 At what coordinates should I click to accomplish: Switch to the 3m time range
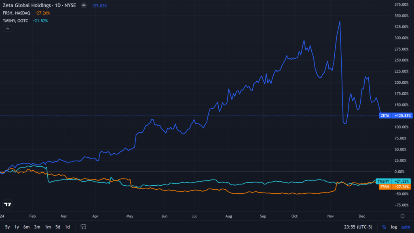[37, 227]
